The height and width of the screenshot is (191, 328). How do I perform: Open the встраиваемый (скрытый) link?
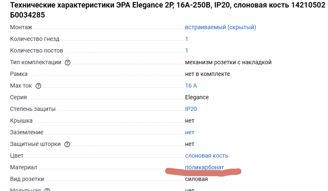[x=220, y=28]
